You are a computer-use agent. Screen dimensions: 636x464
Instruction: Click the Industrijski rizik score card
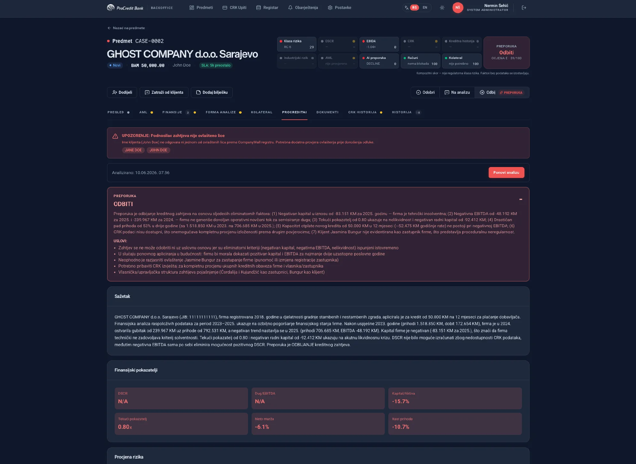click(x=297, y=61)
